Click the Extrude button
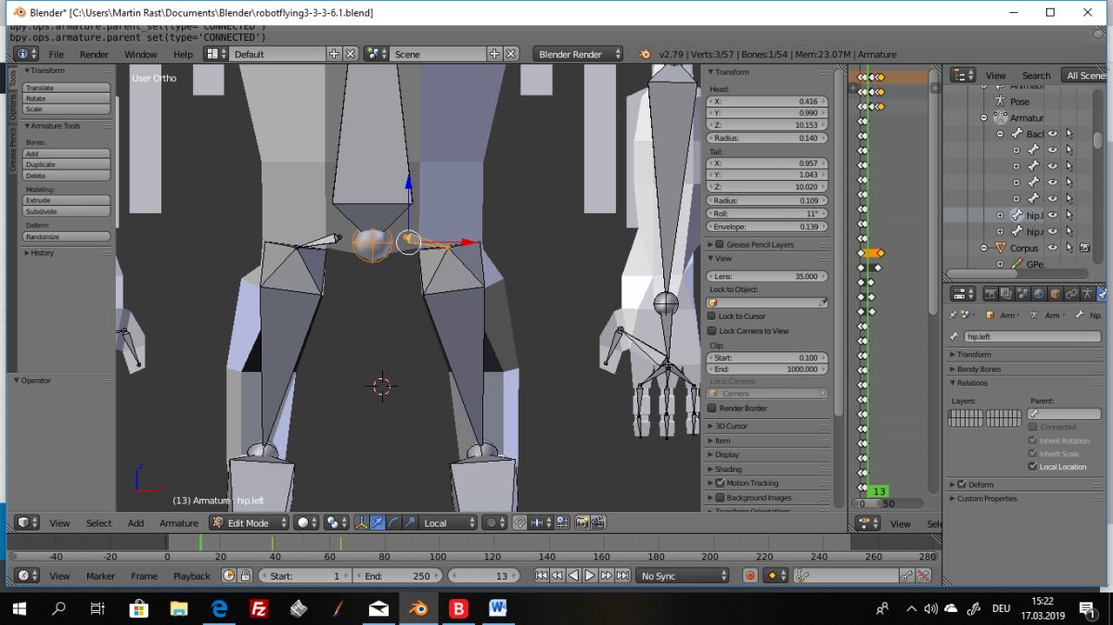The width and height of the screenshot is (1113, 625). pyautogui.click(x=66, y=200)
